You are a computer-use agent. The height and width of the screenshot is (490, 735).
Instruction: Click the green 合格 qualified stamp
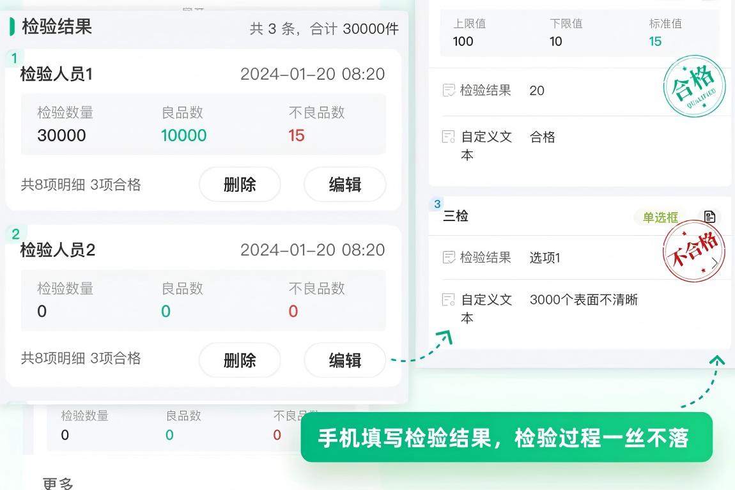coord(693,85)
